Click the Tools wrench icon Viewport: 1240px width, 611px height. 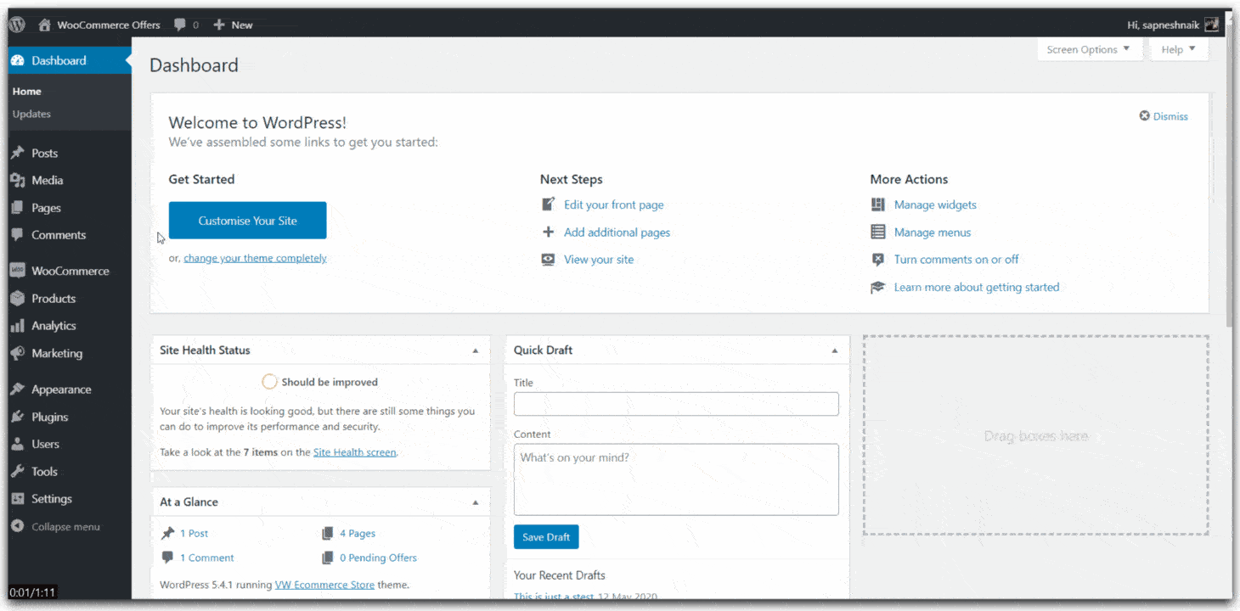tap(17, 472)
